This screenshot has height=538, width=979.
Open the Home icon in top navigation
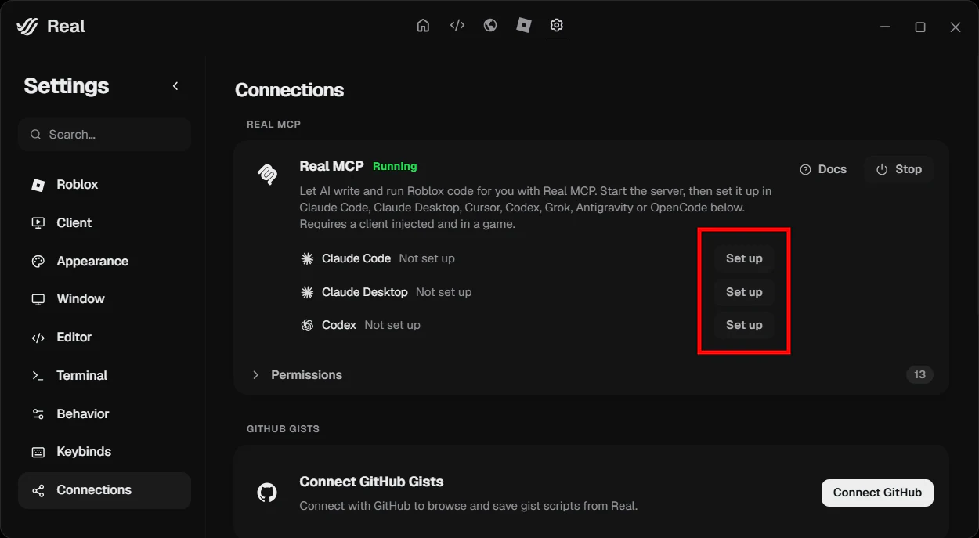[x=423, y=25]
